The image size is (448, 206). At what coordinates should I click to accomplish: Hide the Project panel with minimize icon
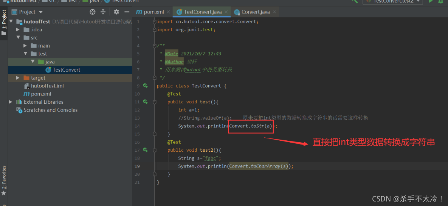pyautogui.click(x=127, y=12)
